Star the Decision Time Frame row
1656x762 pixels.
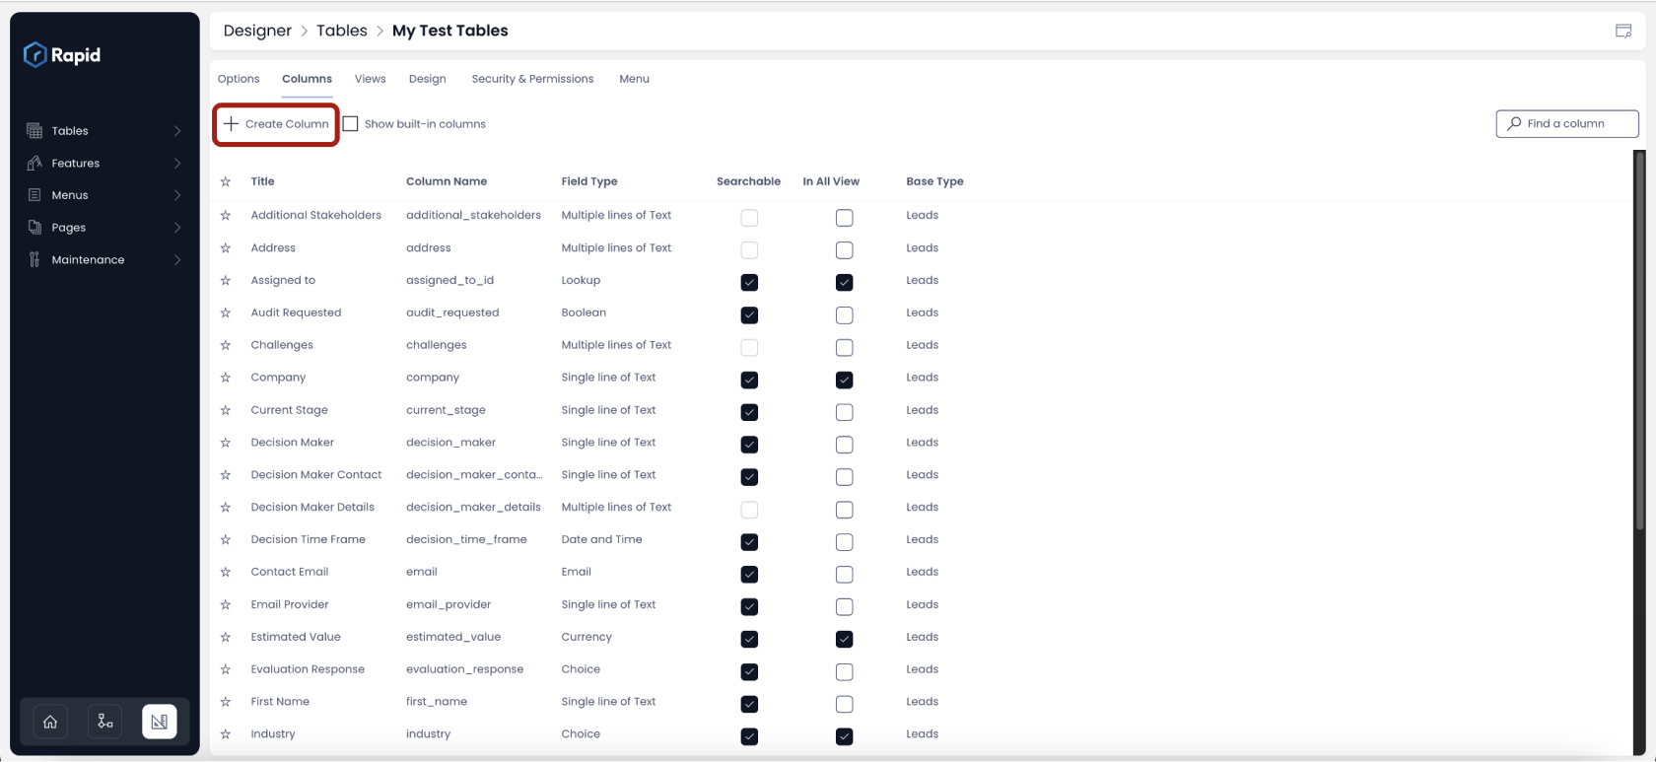point(226,539)
